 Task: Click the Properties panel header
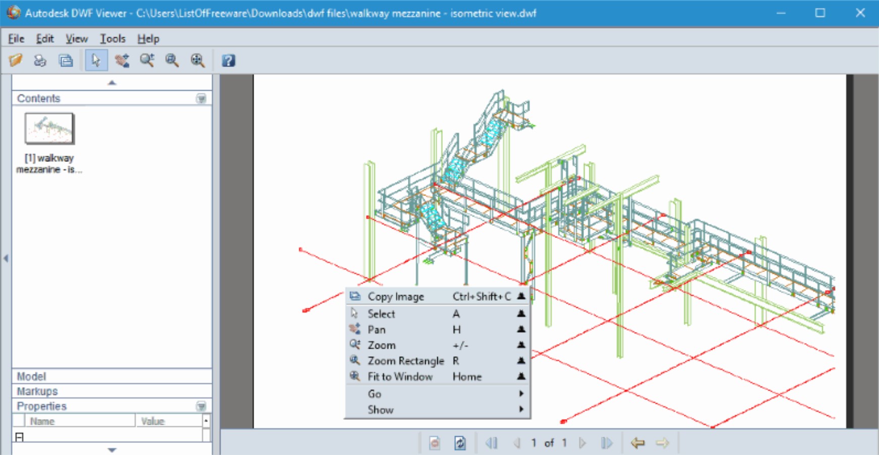pyautogui.click(x=112, y=406)
